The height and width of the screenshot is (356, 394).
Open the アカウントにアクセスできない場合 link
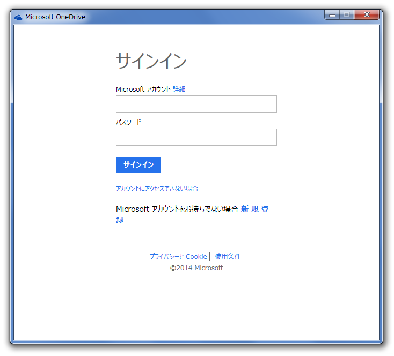pos(157,189)
